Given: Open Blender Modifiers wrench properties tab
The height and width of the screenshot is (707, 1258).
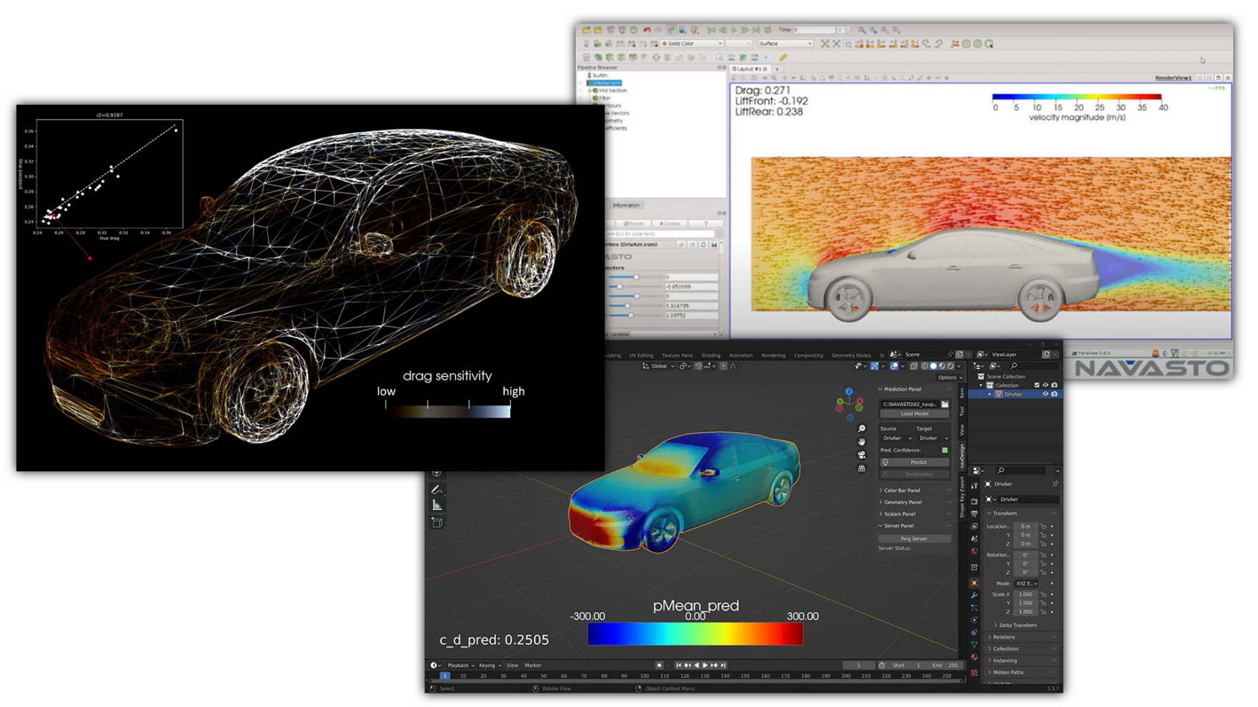Looking at the screenshot, I should (974, 596).
